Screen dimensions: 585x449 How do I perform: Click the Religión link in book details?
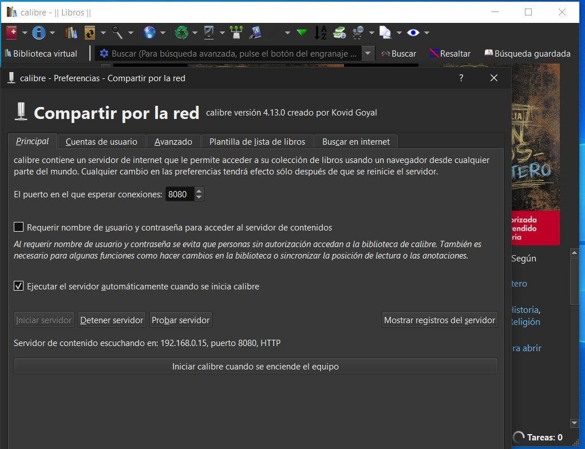click(x=525, y=321)
